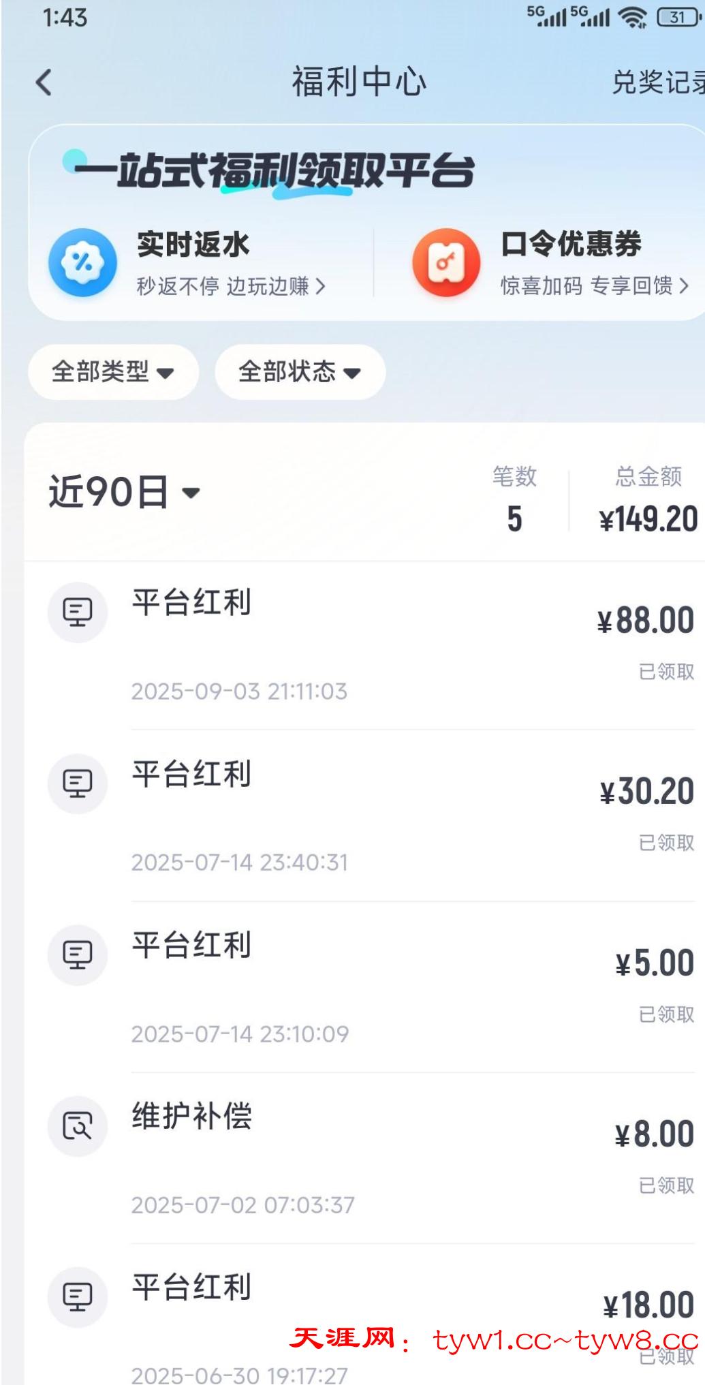This screenshot has width=705, height=1385.
Task: Tap the back arrow icon
Action: (44, 82)
